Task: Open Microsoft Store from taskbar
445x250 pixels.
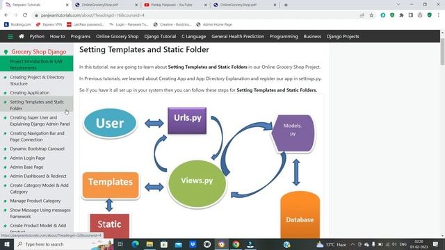Action: click(x=164, y=244)
